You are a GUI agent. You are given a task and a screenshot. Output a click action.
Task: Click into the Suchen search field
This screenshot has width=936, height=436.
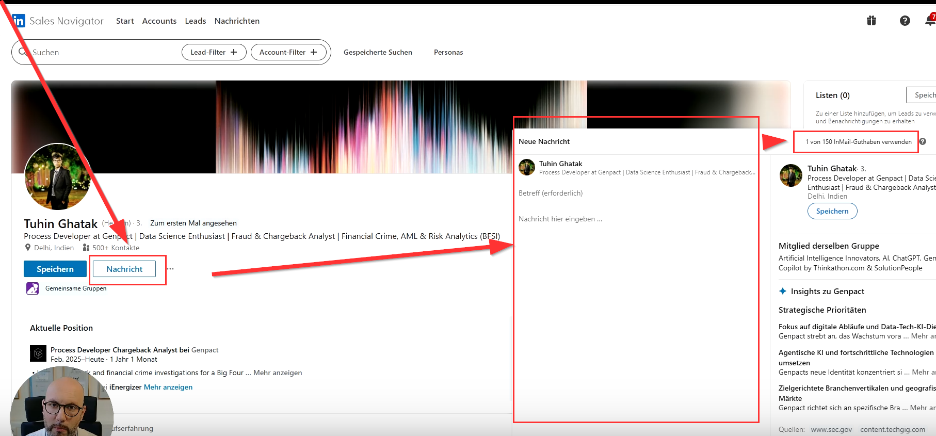[x=103, y=52]
